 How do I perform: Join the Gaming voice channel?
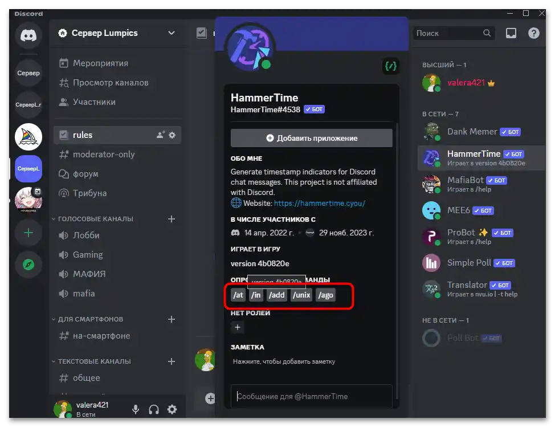[117, 255]
